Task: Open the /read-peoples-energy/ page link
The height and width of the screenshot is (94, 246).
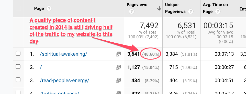Action: pyautogui.click(x=64, y=80)
